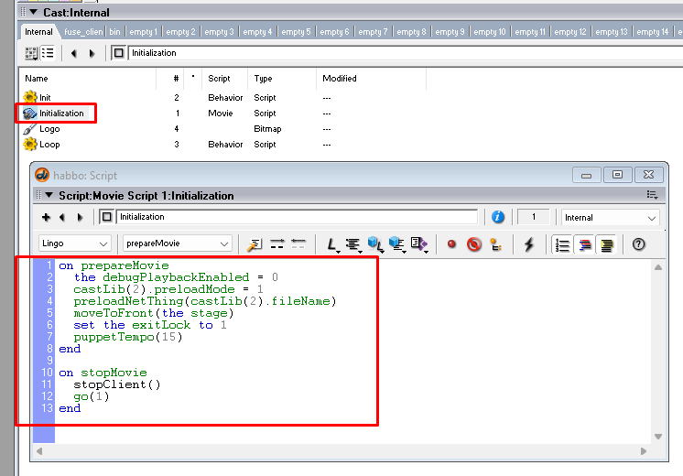
Task: Open Scripting Xtras menu icon
Action: coord(419,244)
